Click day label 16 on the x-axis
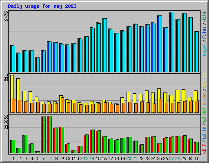 pos(104,159)
